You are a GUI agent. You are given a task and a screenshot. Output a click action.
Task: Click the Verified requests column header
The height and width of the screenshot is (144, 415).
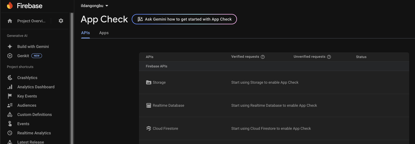pos(245,57)
